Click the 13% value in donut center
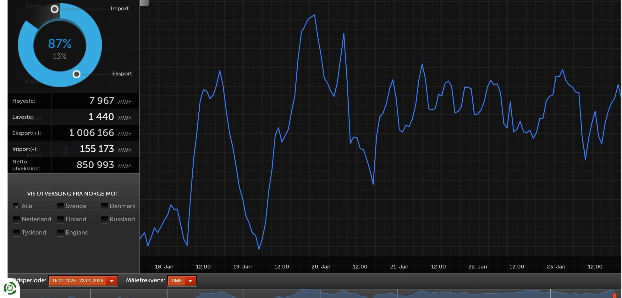Screen dimensions: 622x298 click(60, 57)
